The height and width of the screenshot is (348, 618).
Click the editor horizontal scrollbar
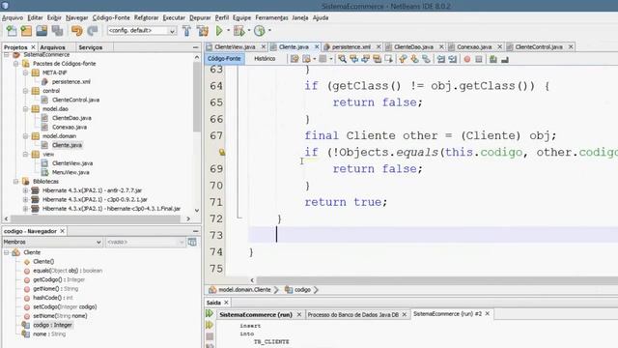437,280
